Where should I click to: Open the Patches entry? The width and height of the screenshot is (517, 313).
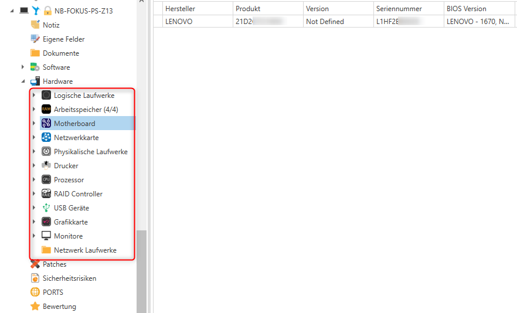(55, 264)
